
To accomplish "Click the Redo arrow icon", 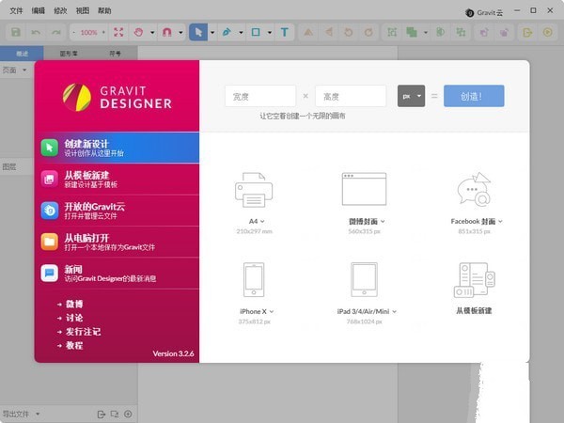I will [55, 32].
